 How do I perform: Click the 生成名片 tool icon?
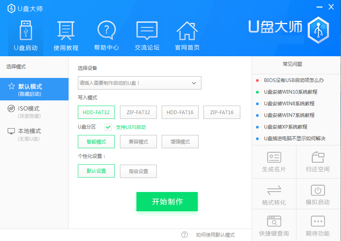[274, 161]
